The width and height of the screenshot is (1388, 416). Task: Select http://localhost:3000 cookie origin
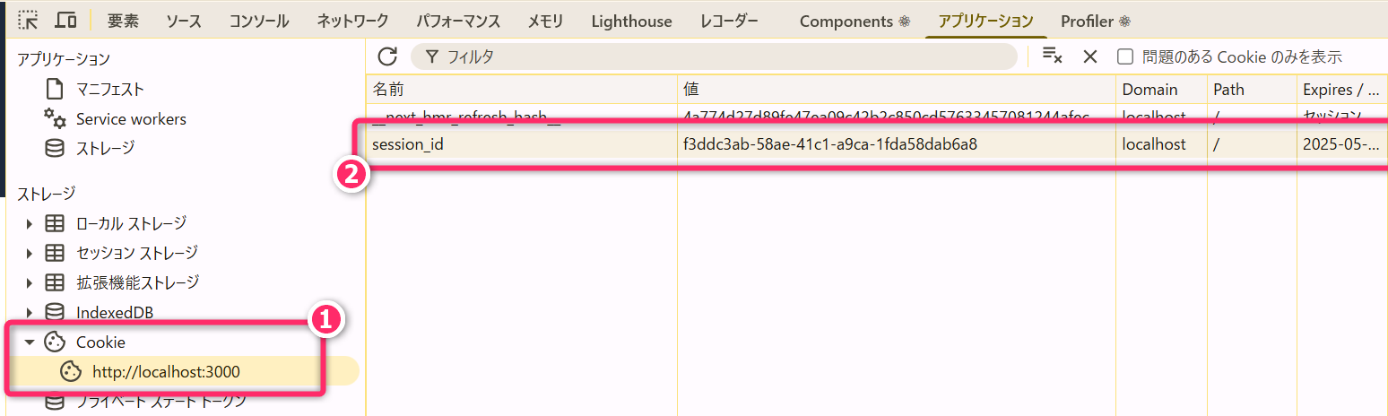pyautogui.click(x=166, y=371)
